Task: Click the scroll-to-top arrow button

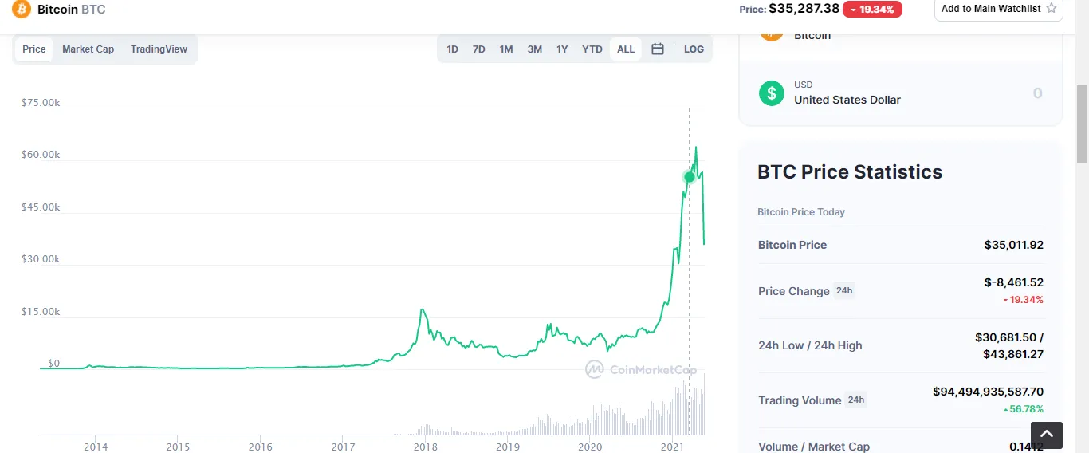Action: pyautogui.click(x=1047, y=435)
